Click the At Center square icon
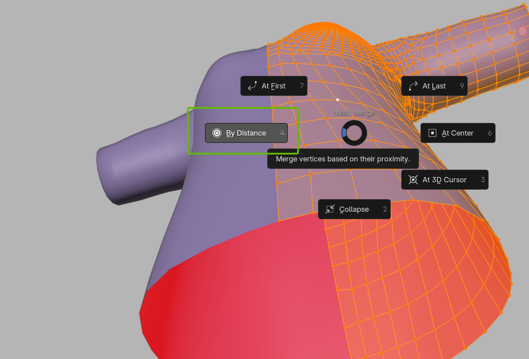The width and height of the screenshot is (529, 359). click(x=432, y=133)
